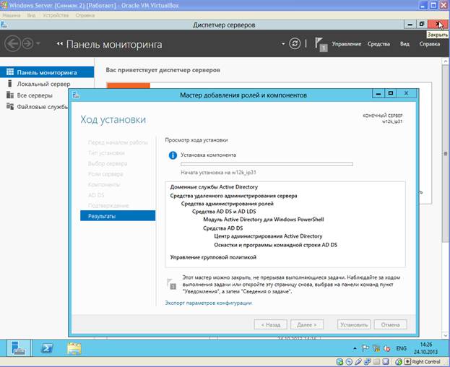Click the Файловые службы icon

click(x=10, y=106)
